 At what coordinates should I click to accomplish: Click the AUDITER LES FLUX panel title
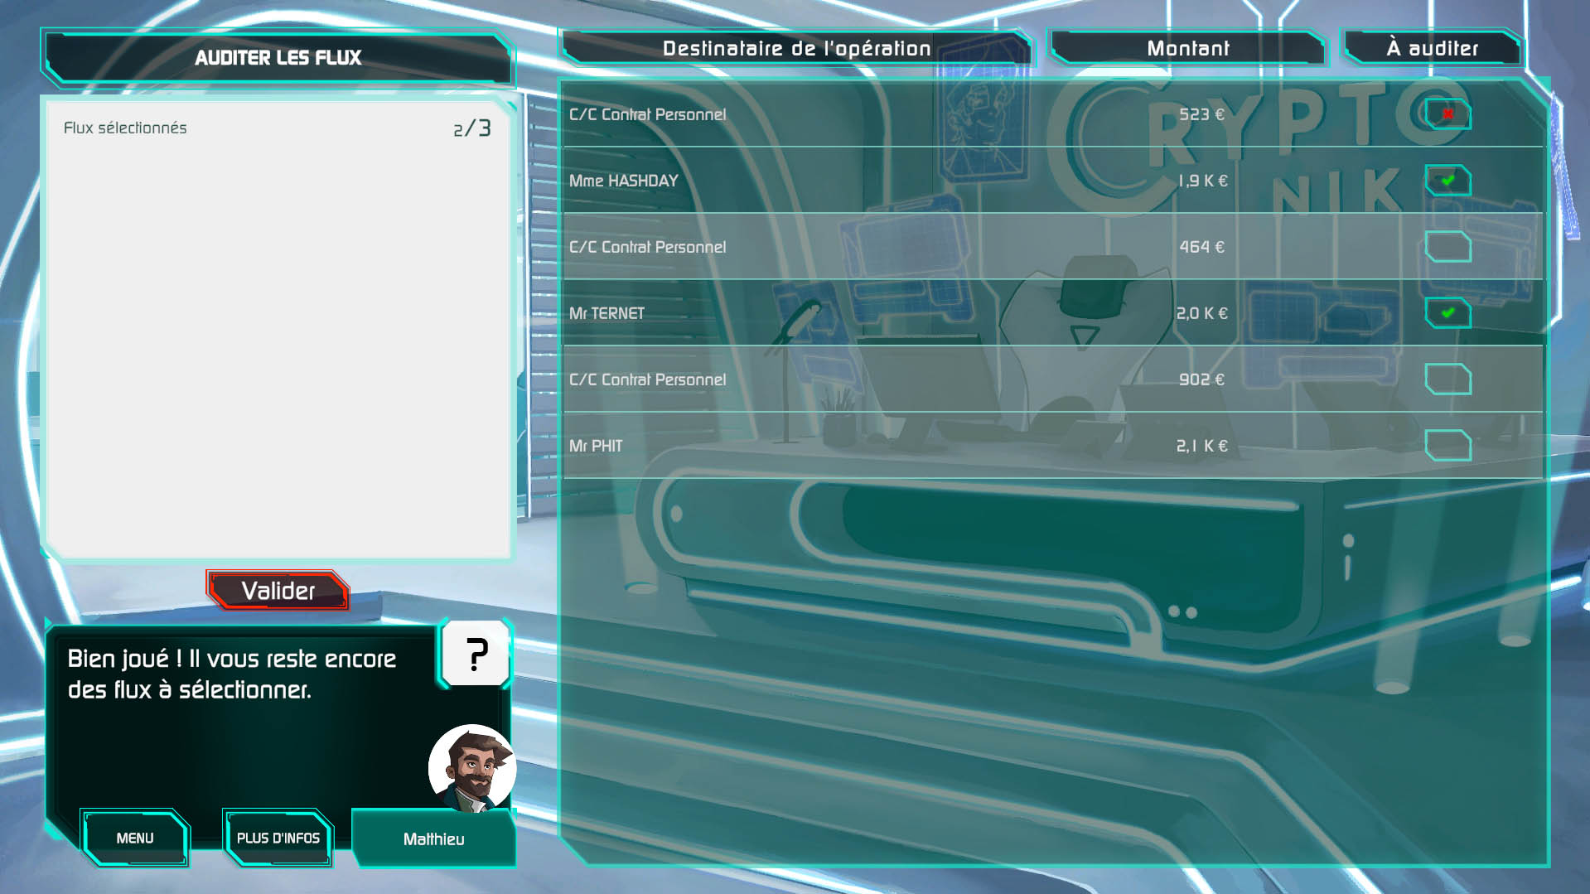[x=278, y=57]
